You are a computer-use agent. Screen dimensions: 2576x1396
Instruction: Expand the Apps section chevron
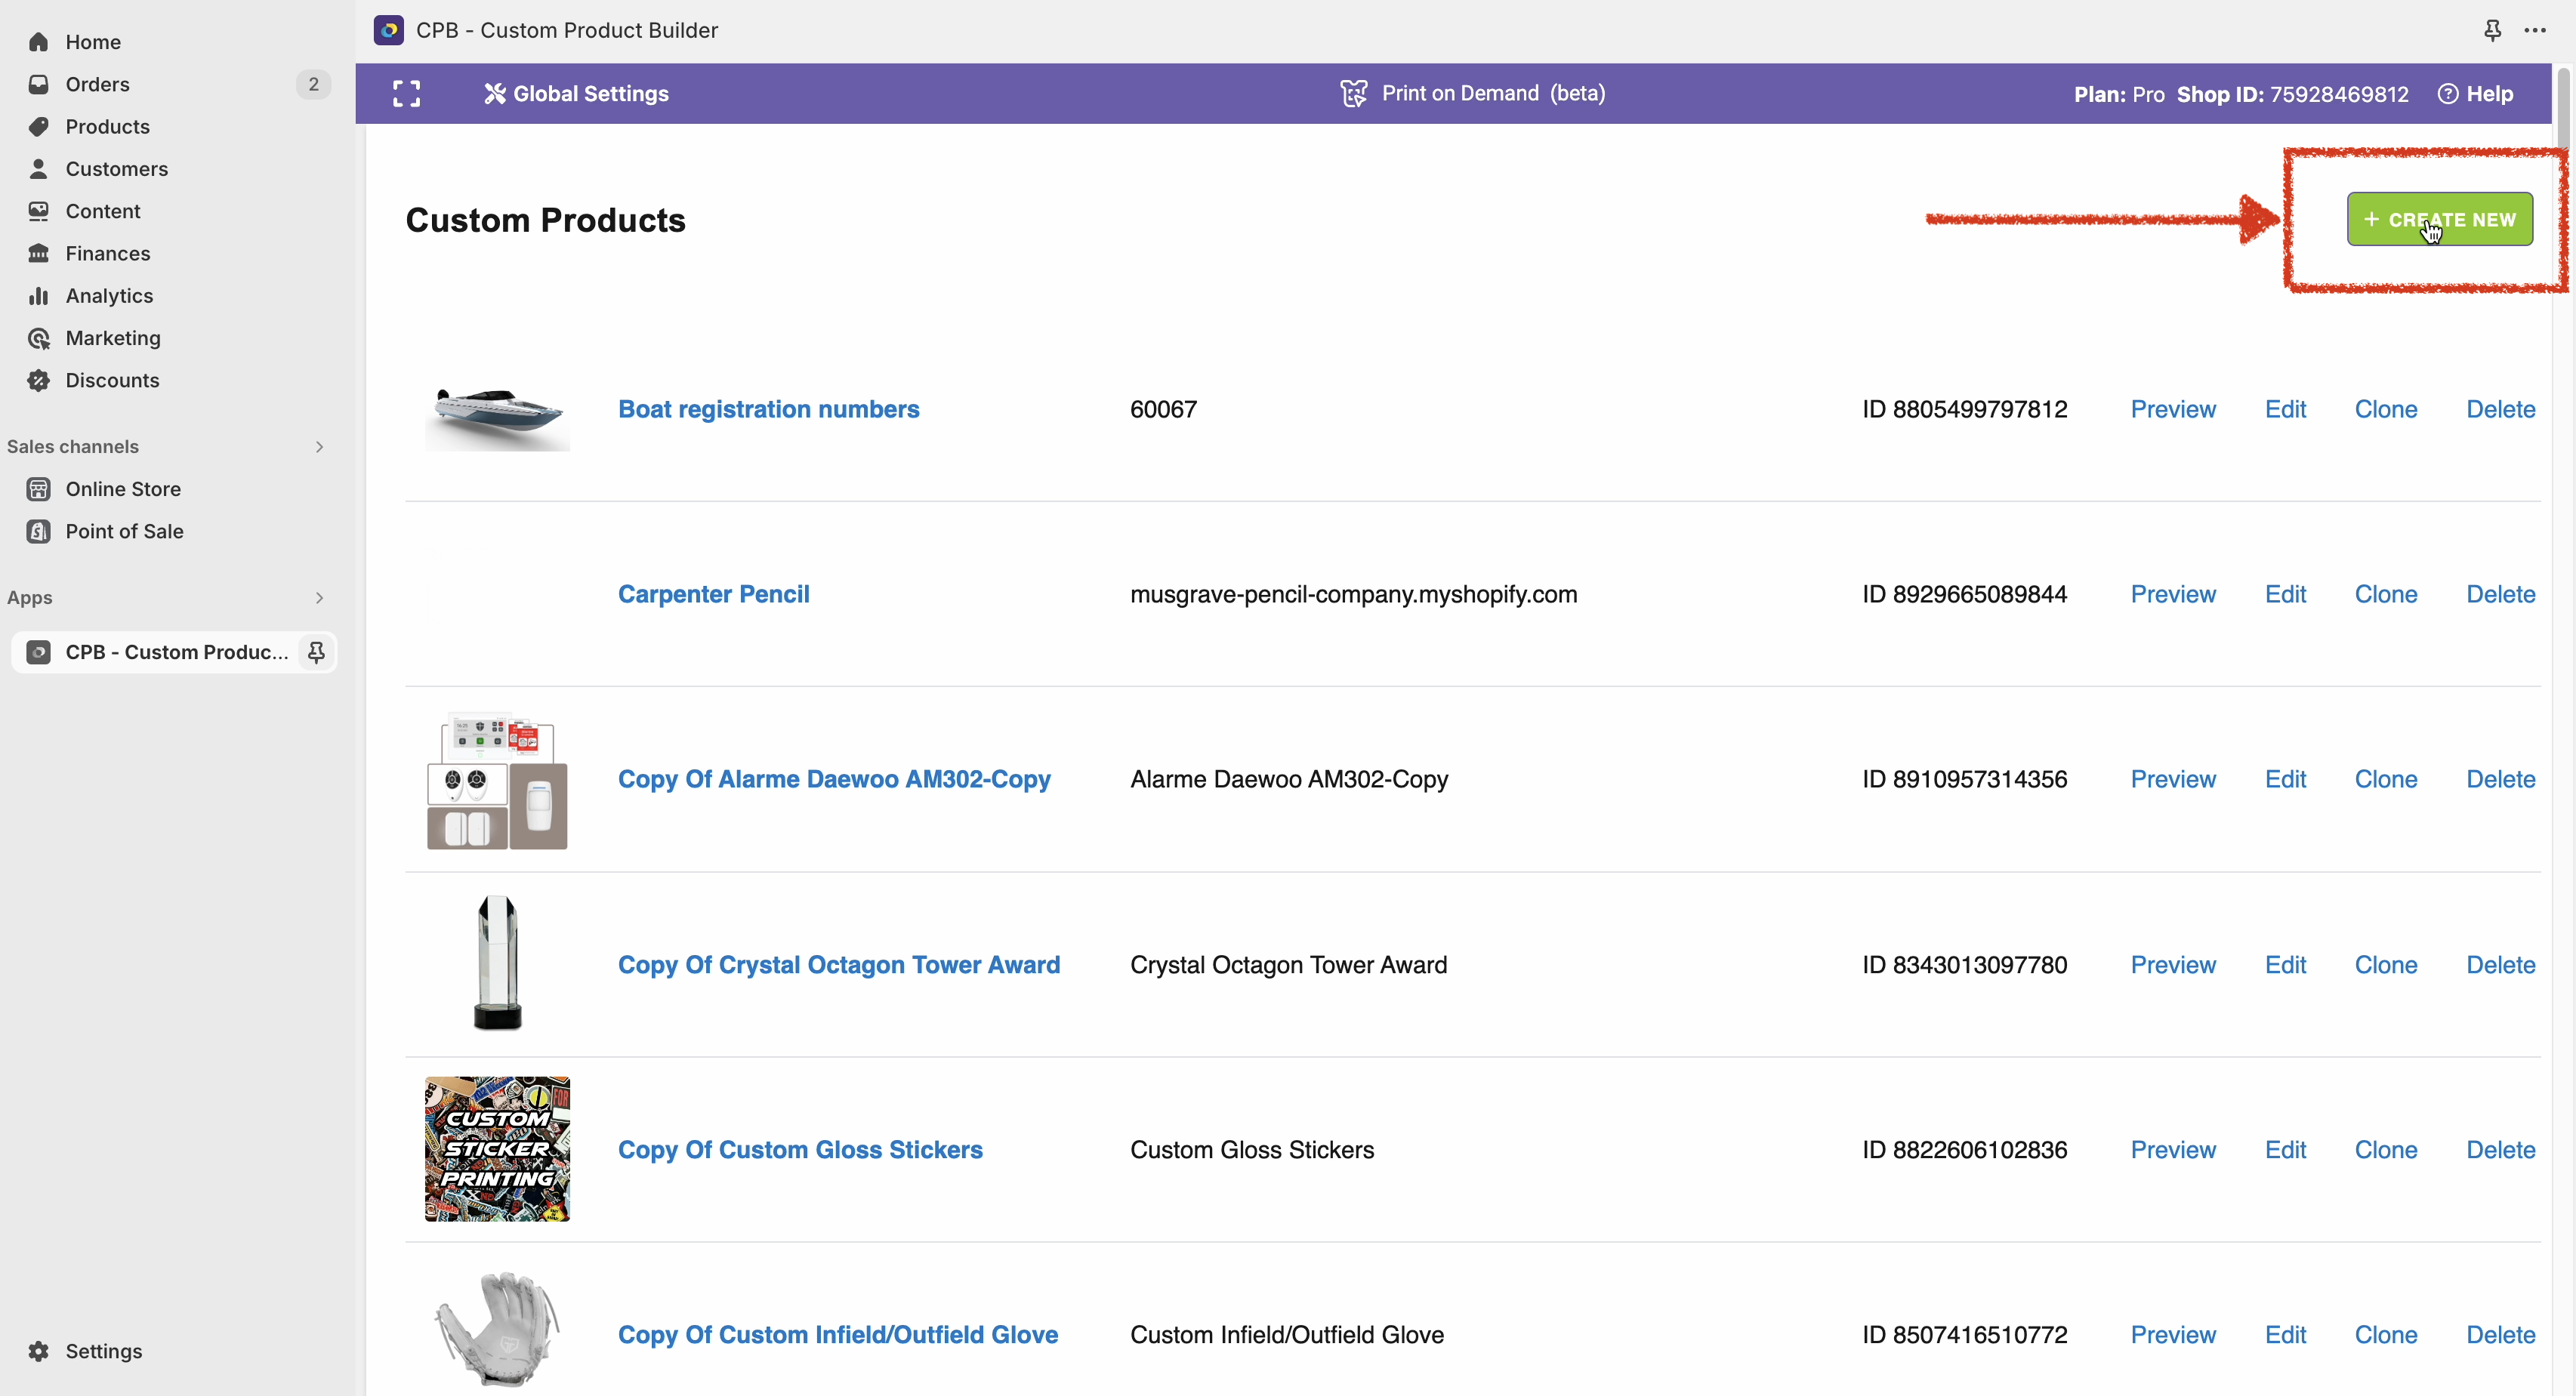319,598
